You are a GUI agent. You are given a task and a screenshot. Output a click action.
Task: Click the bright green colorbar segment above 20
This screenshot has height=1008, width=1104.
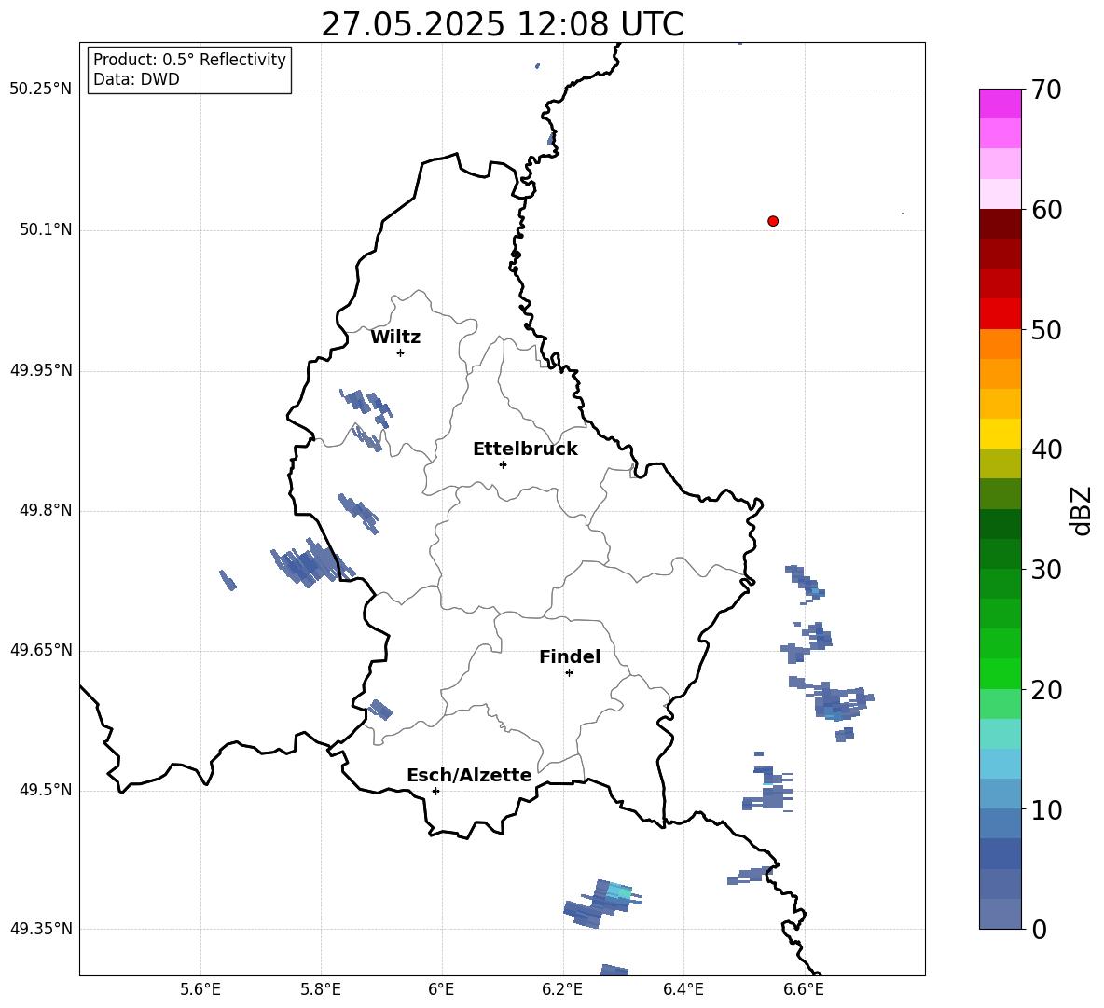pyautogui.click(x=1000, y=673)
